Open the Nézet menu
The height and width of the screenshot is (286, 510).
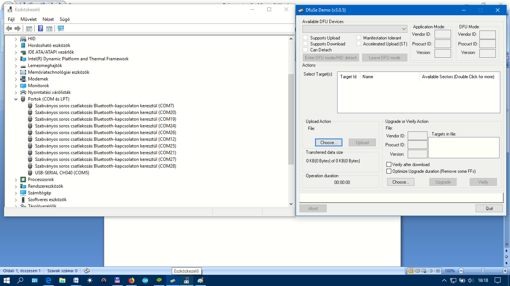pyautogui.click(x=48, y=19)
